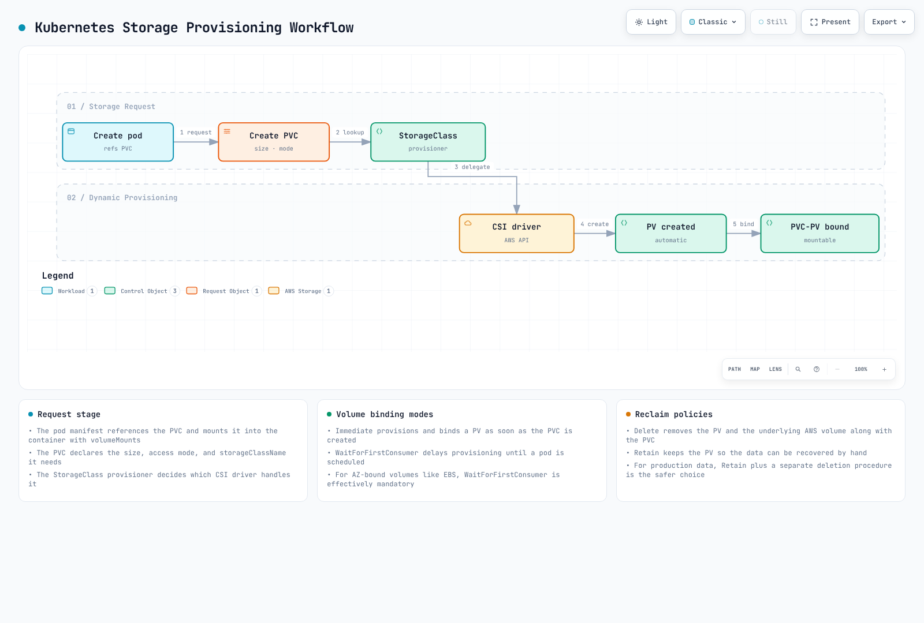Toggle the Light theme button
This screenshot has width=924, height=623.
[651, 22]
